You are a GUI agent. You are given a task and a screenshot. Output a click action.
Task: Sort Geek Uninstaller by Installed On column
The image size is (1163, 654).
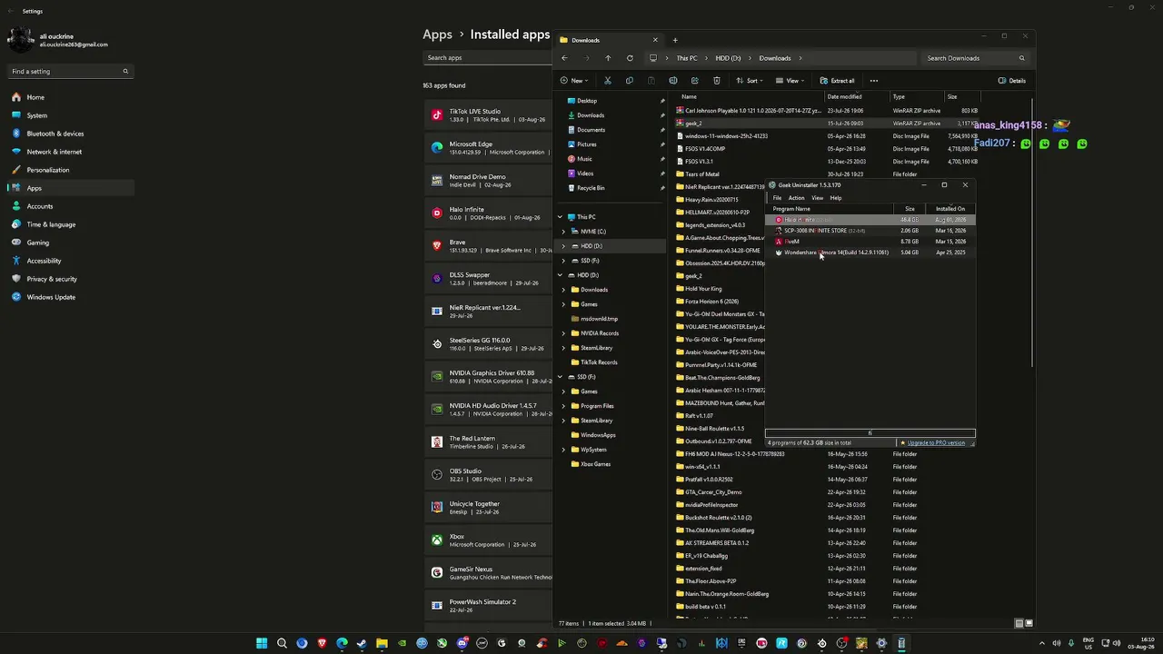pyautogui.click(x=950, y=209)
